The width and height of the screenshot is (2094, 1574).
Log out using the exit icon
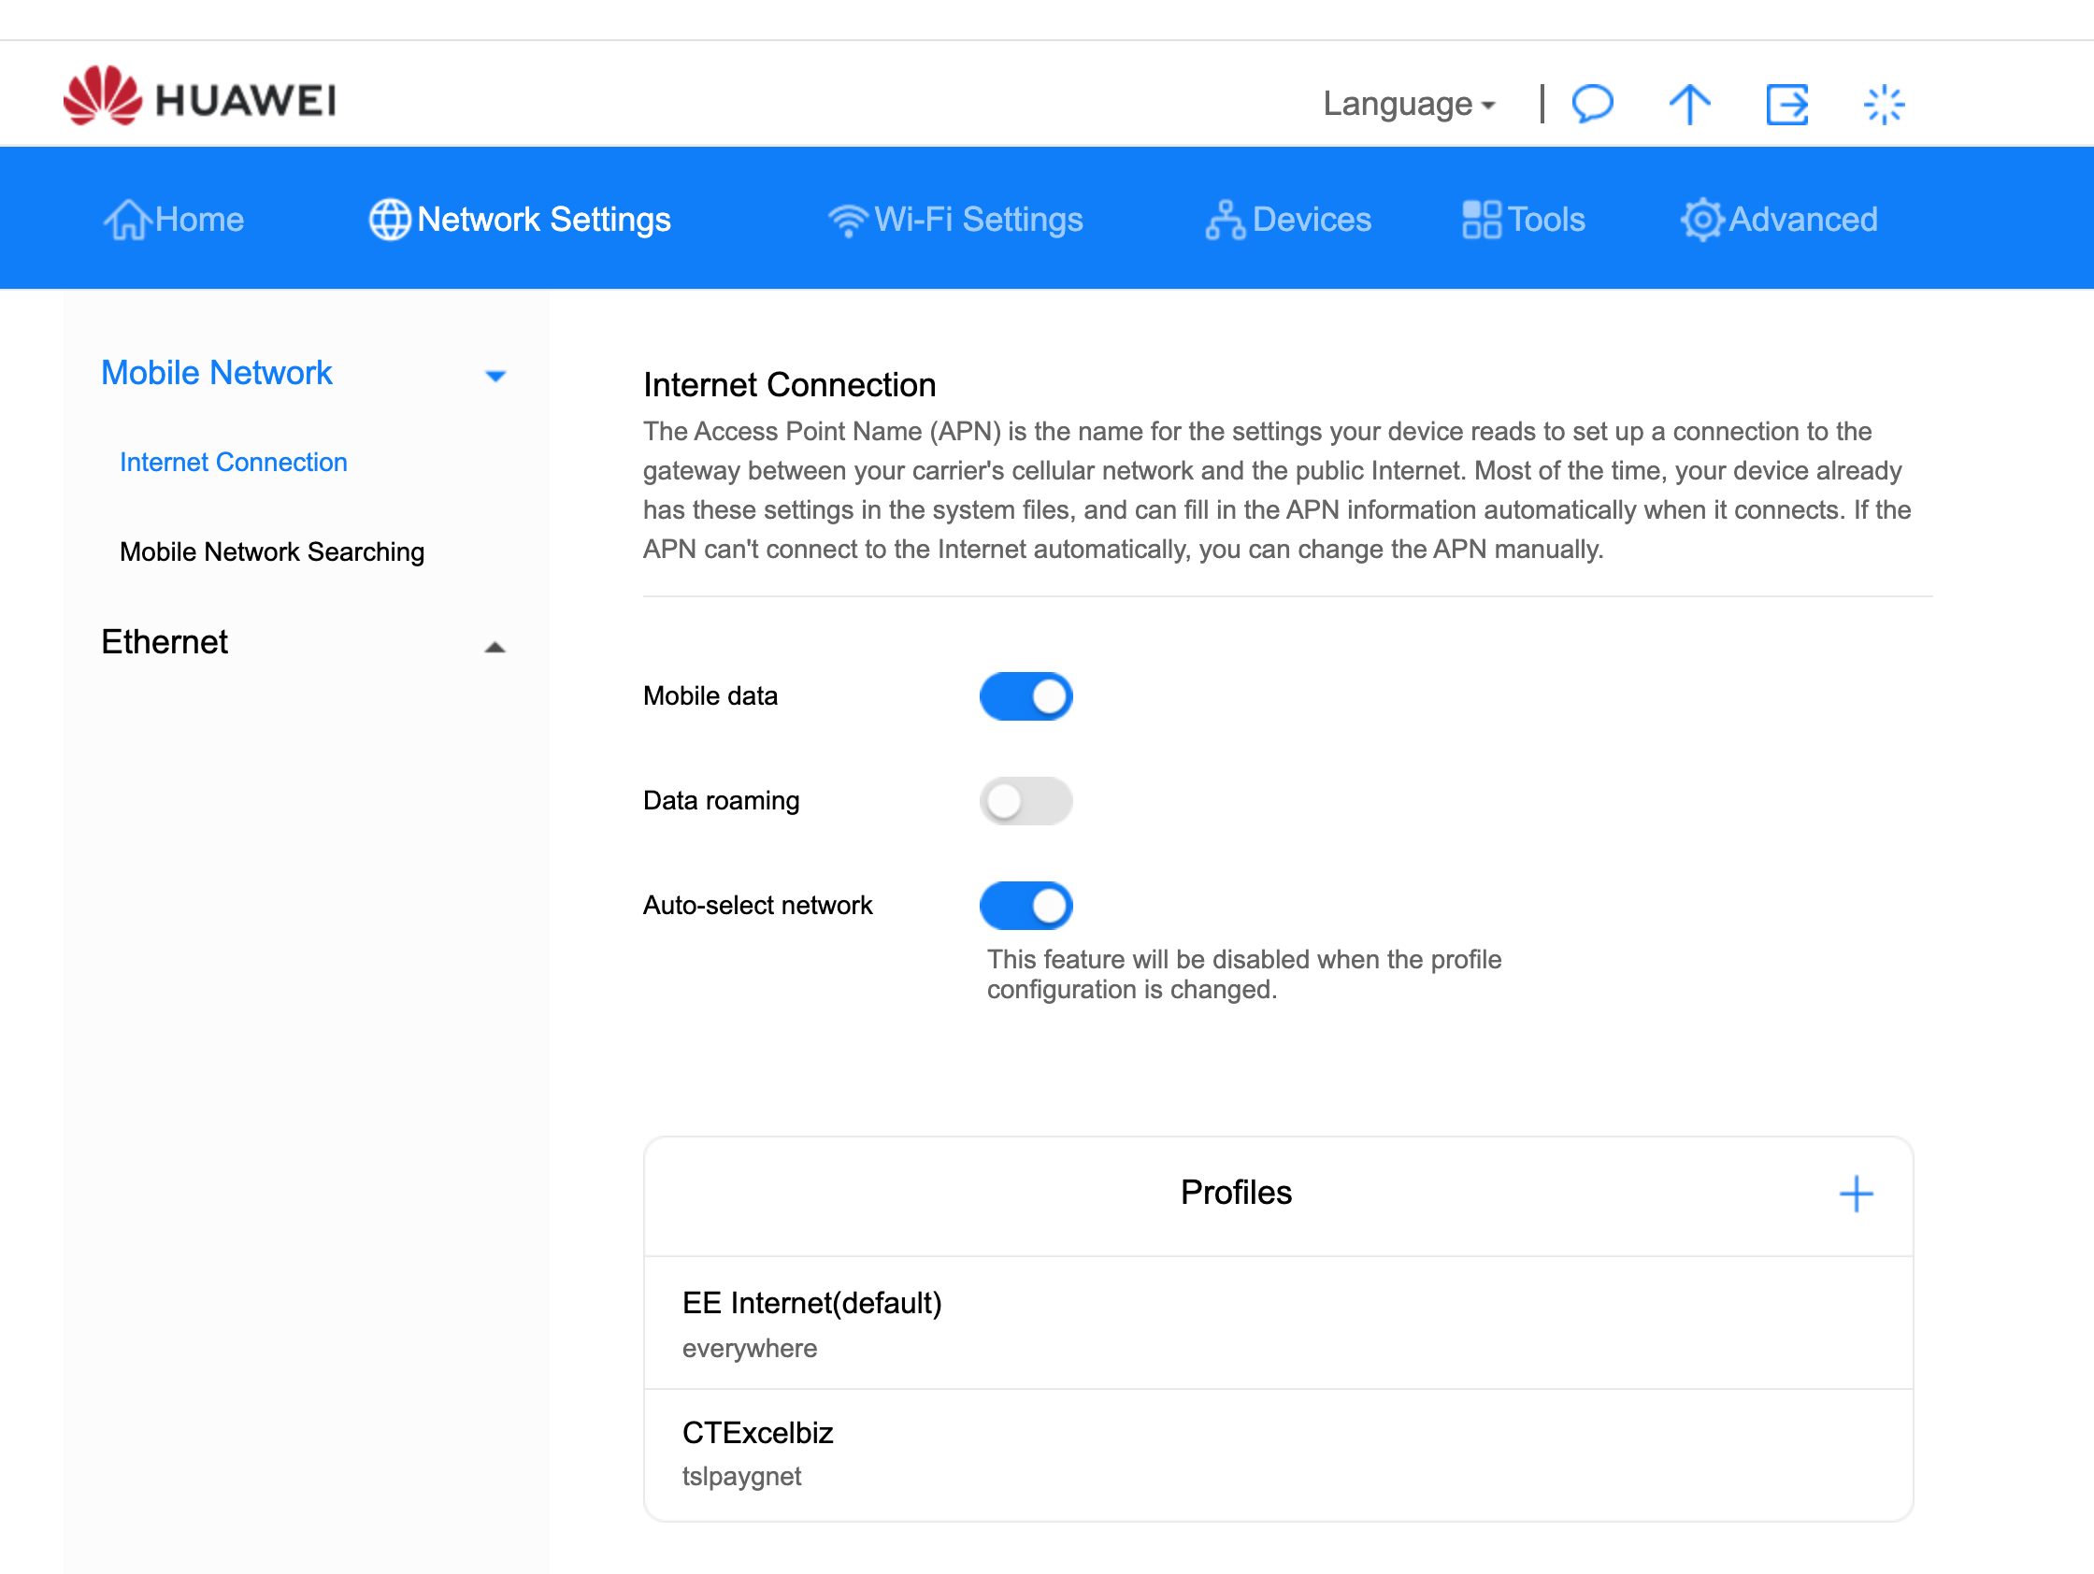click(x=1787, y=104)
